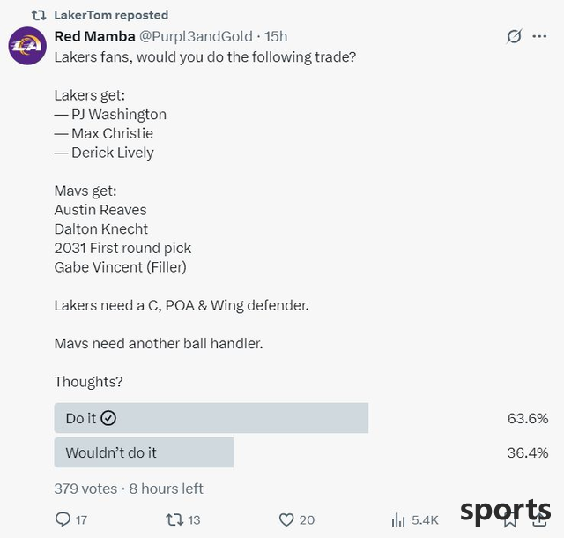Screen dimensions: 564x538
Task: Like the post with heart icon
Action: click(x=286, y=519)
